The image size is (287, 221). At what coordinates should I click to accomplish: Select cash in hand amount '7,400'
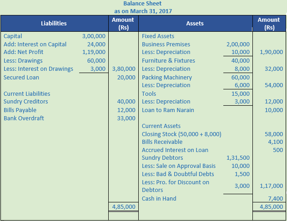[x=276, y=198]
